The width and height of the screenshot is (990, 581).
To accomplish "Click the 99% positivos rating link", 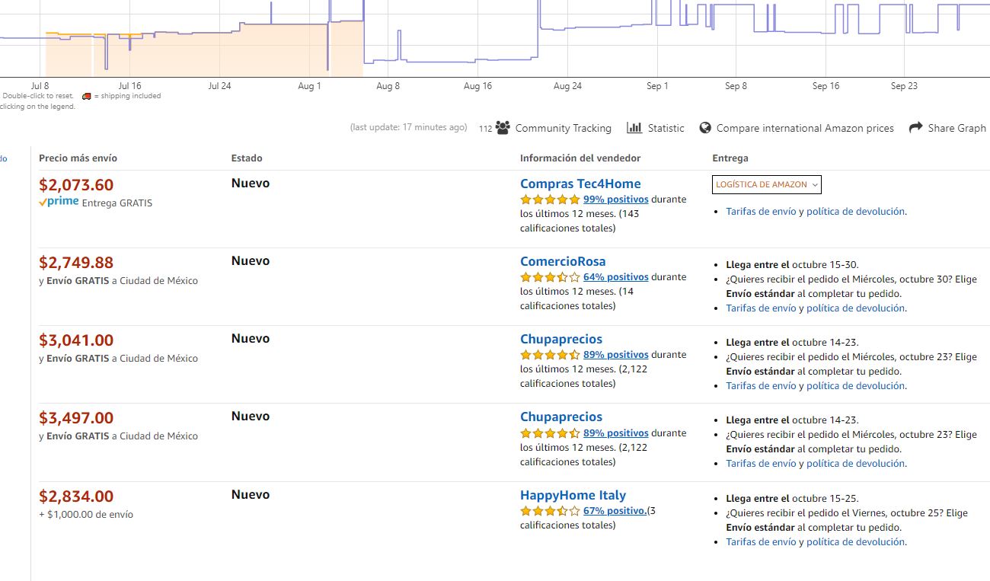I will 615,200.
